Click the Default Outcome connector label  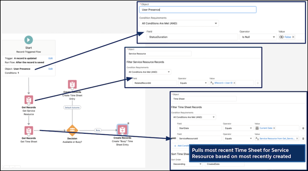click(x=72, y=108)
